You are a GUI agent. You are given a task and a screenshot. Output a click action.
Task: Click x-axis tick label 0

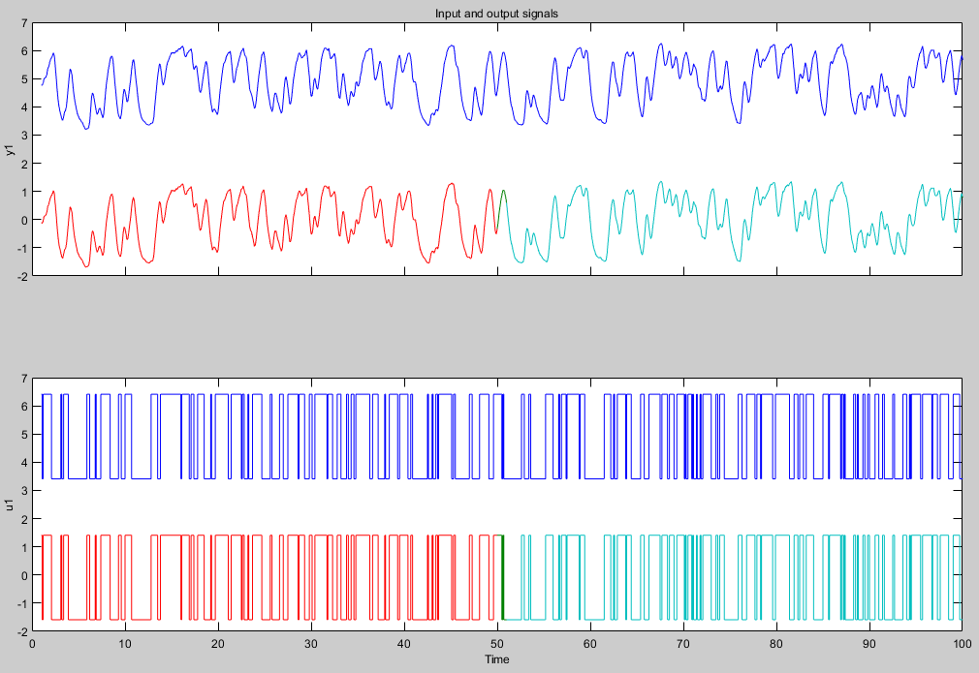[x=33, y=643]
